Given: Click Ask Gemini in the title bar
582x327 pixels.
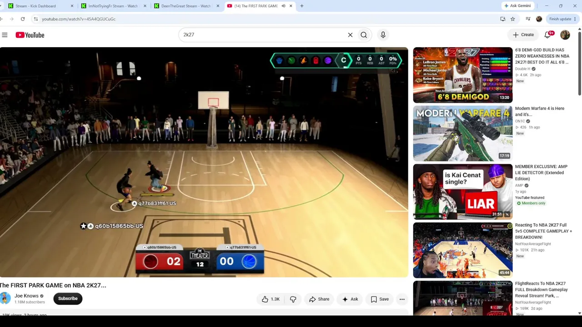Looking at the screenshot, I should [x=517, y=6].
